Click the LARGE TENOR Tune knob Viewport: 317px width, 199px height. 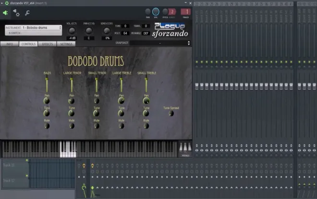coord(72,113)
